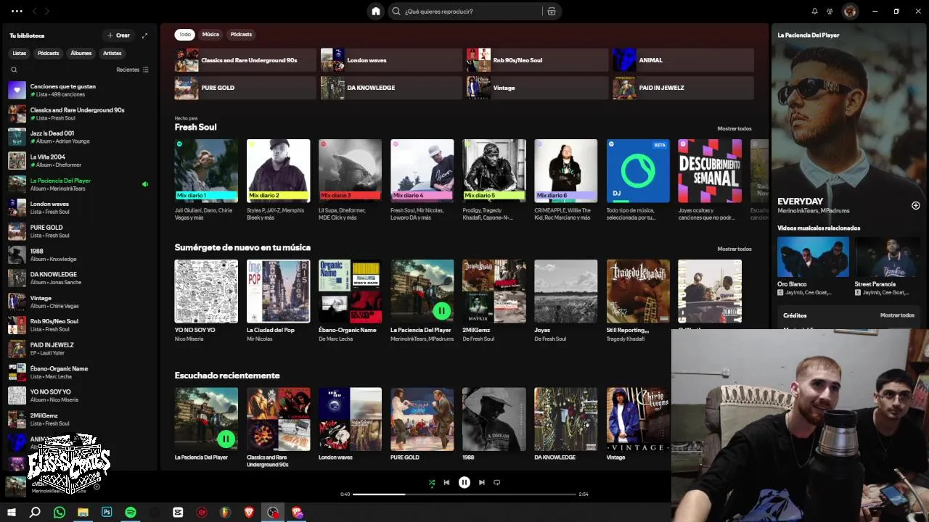The width and height of the screenshot is (929, 522).
Task: Open the three-dots app menu
Action: point(16,11)
